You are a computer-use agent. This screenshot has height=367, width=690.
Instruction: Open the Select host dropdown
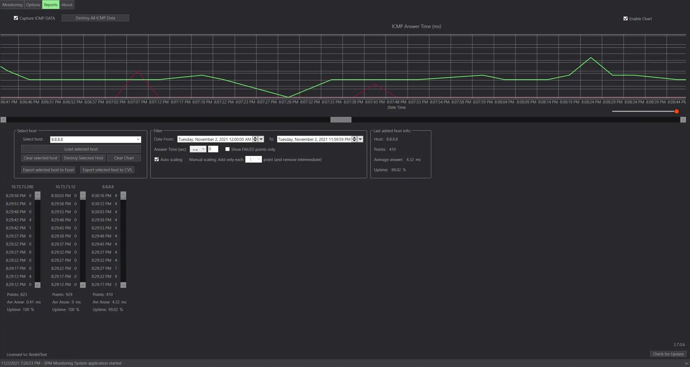point(138,139)
